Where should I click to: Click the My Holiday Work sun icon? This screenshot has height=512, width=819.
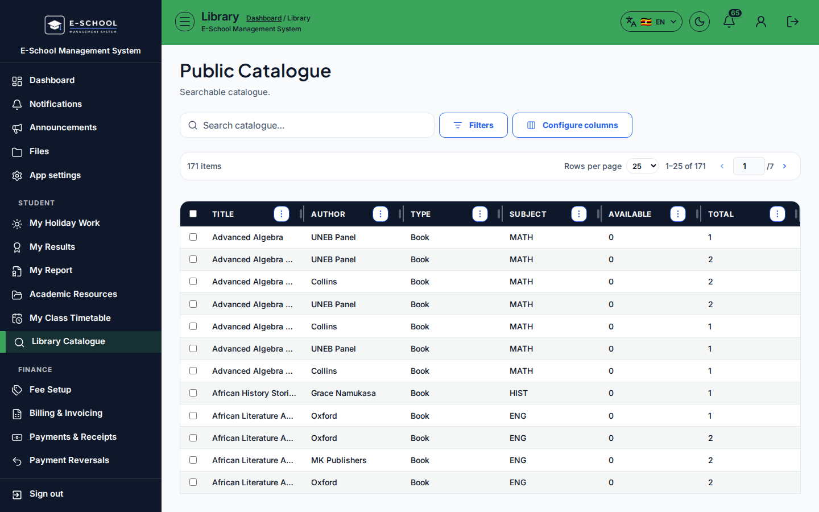tap(17, 224)
